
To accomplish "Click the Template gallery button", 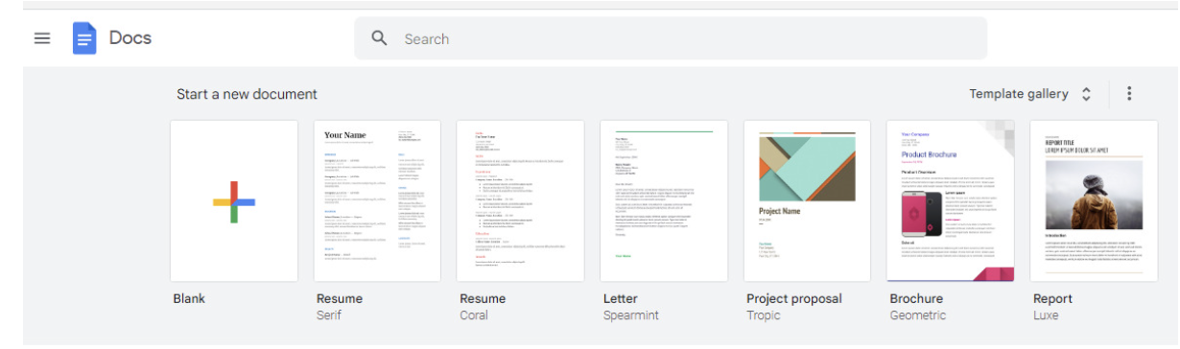I will pyautogui.click(x=1030, y=94).
